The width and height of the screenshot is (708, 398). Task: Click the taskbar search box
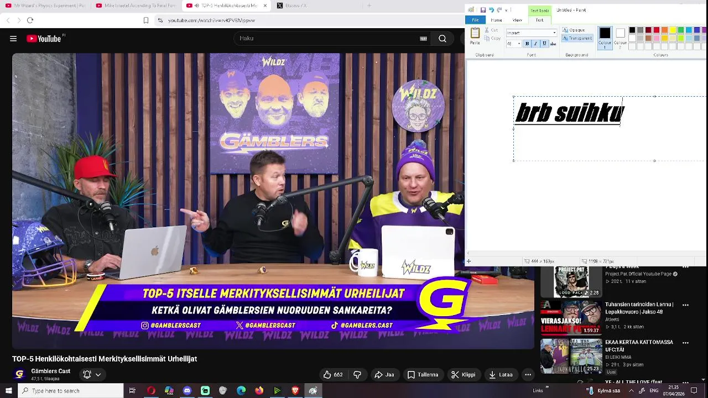click(x=70, y=391)
